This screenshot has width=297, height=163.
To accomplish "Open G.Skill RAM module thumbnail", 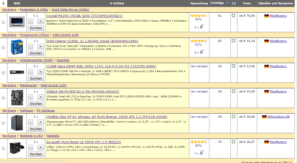I will coord(17,72).
